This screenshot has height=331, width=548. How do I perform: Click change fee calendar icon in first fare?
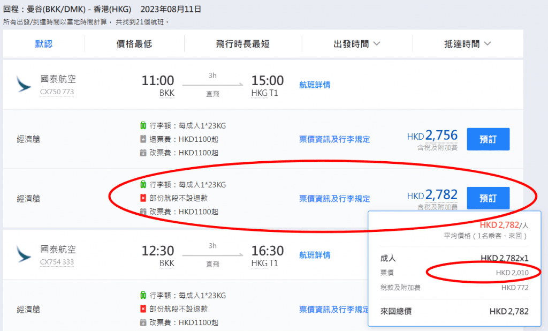pos(143,153)
